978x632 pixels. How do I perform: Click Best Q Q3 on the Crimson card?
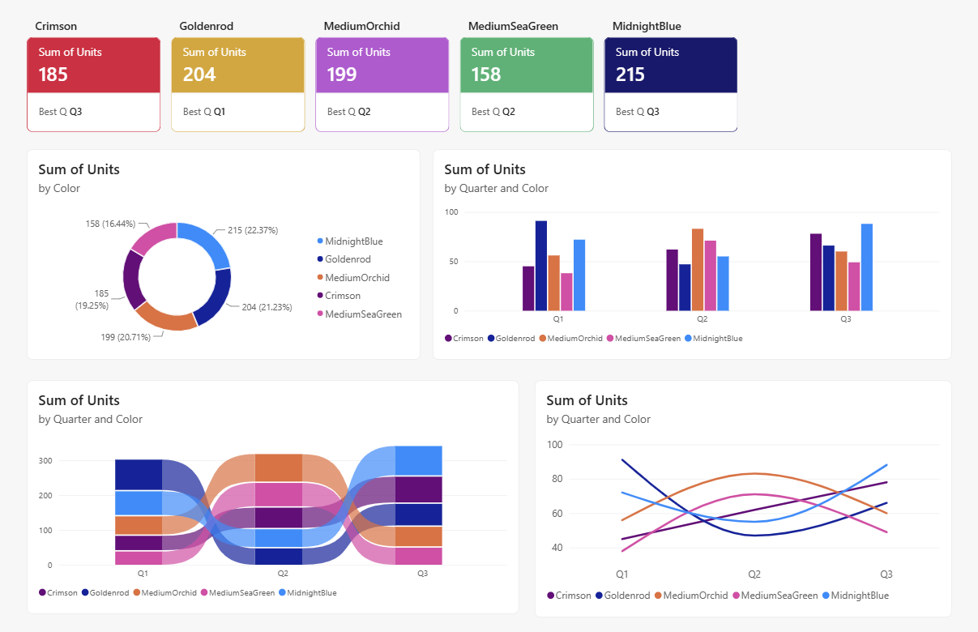click(60, 112)
